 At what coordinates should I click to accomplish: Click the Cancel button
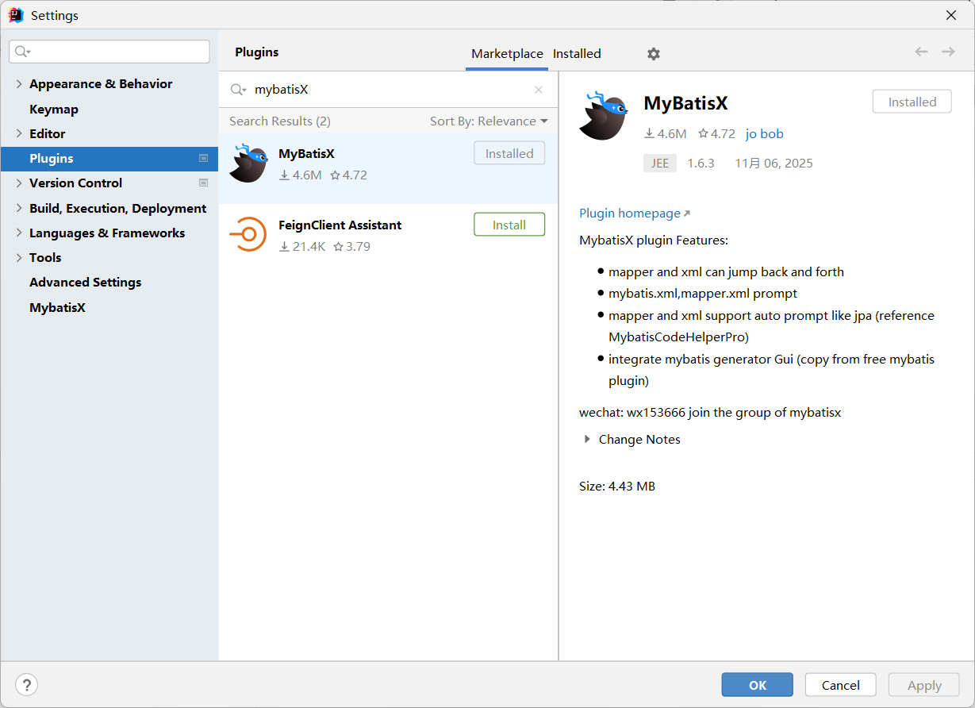(x=841, y=685)
